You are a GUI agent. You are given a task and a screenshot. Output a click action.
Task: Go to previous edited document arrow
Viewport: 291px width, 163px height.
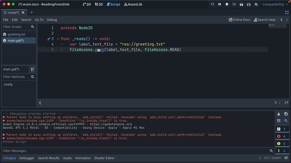281,19
